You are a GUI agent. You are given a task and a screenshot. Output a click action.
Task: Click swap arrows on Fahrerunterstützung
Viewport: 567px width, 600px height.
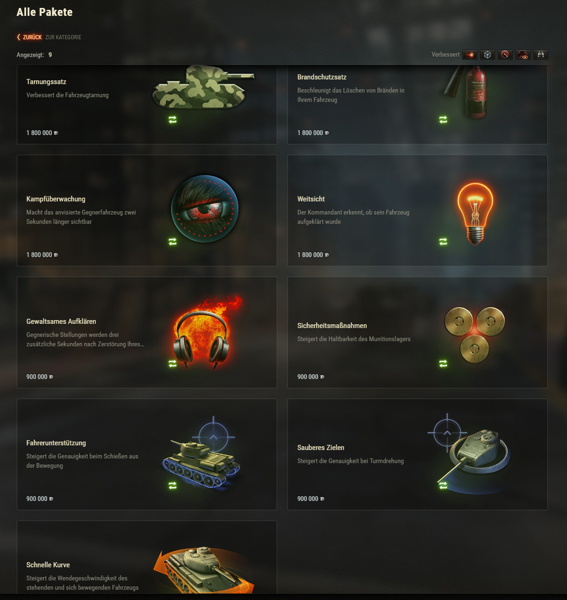172,486
